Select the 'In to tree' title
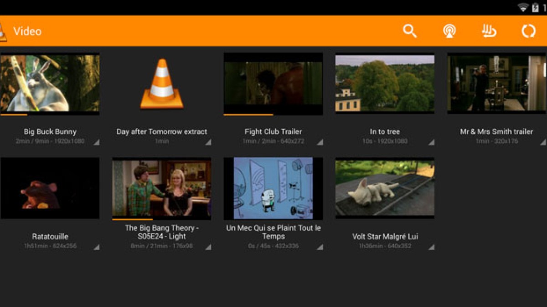 pyautogui.click(x=385, y=131)
